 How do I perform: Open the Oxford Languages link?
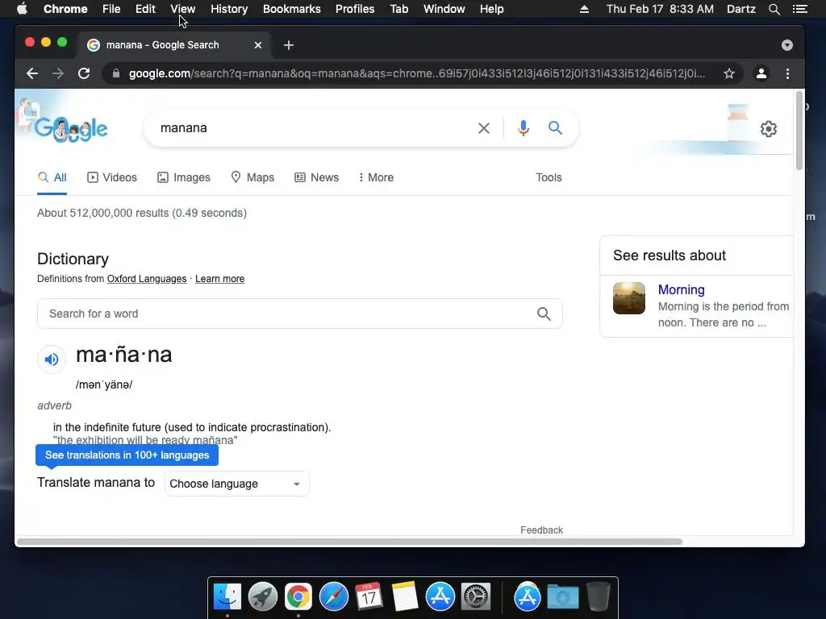tap(147, 279)
